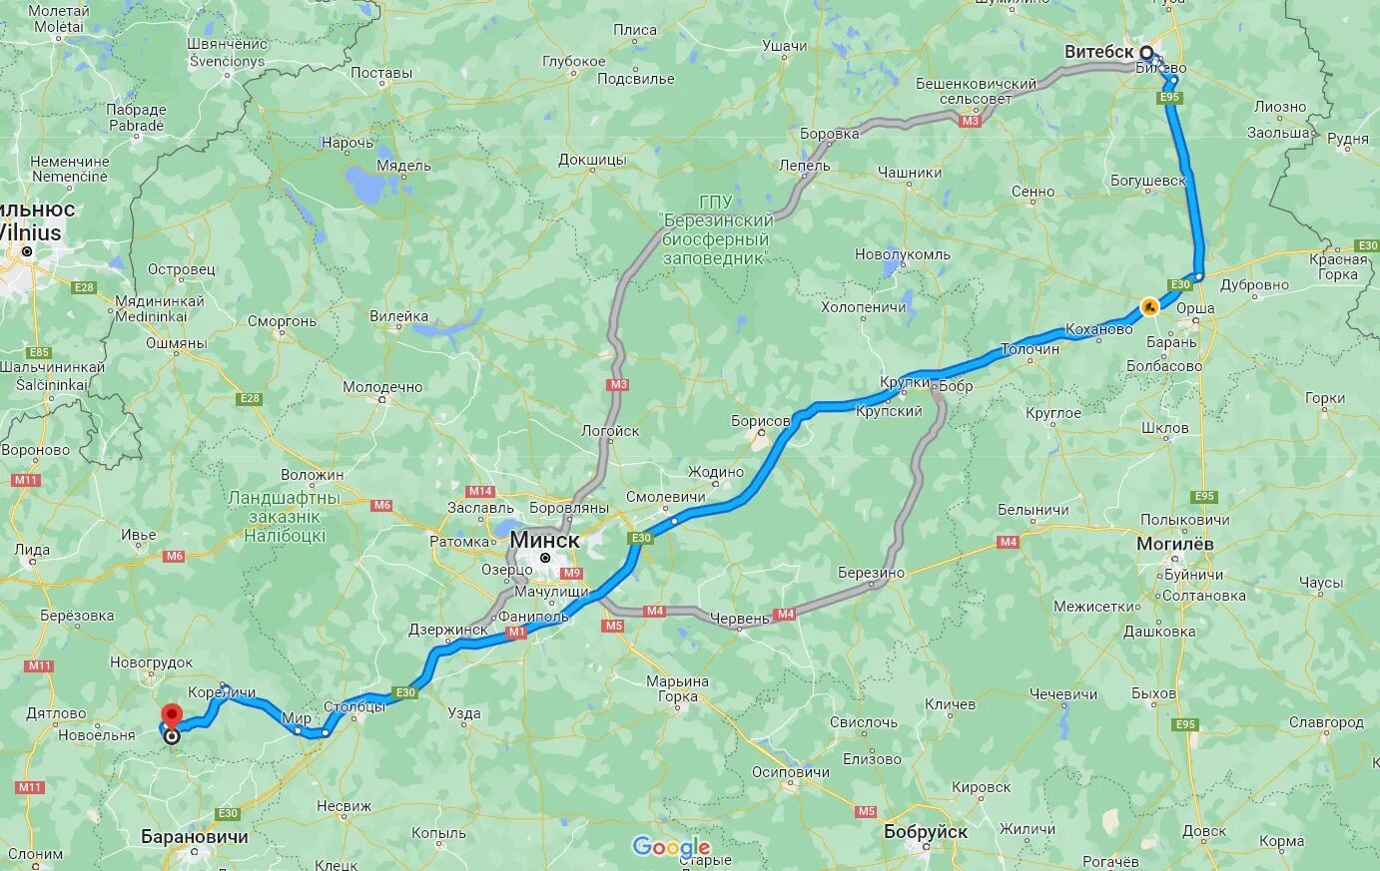
Task: Click the E95 shield below Витебск
Action: click(1171, 98)
